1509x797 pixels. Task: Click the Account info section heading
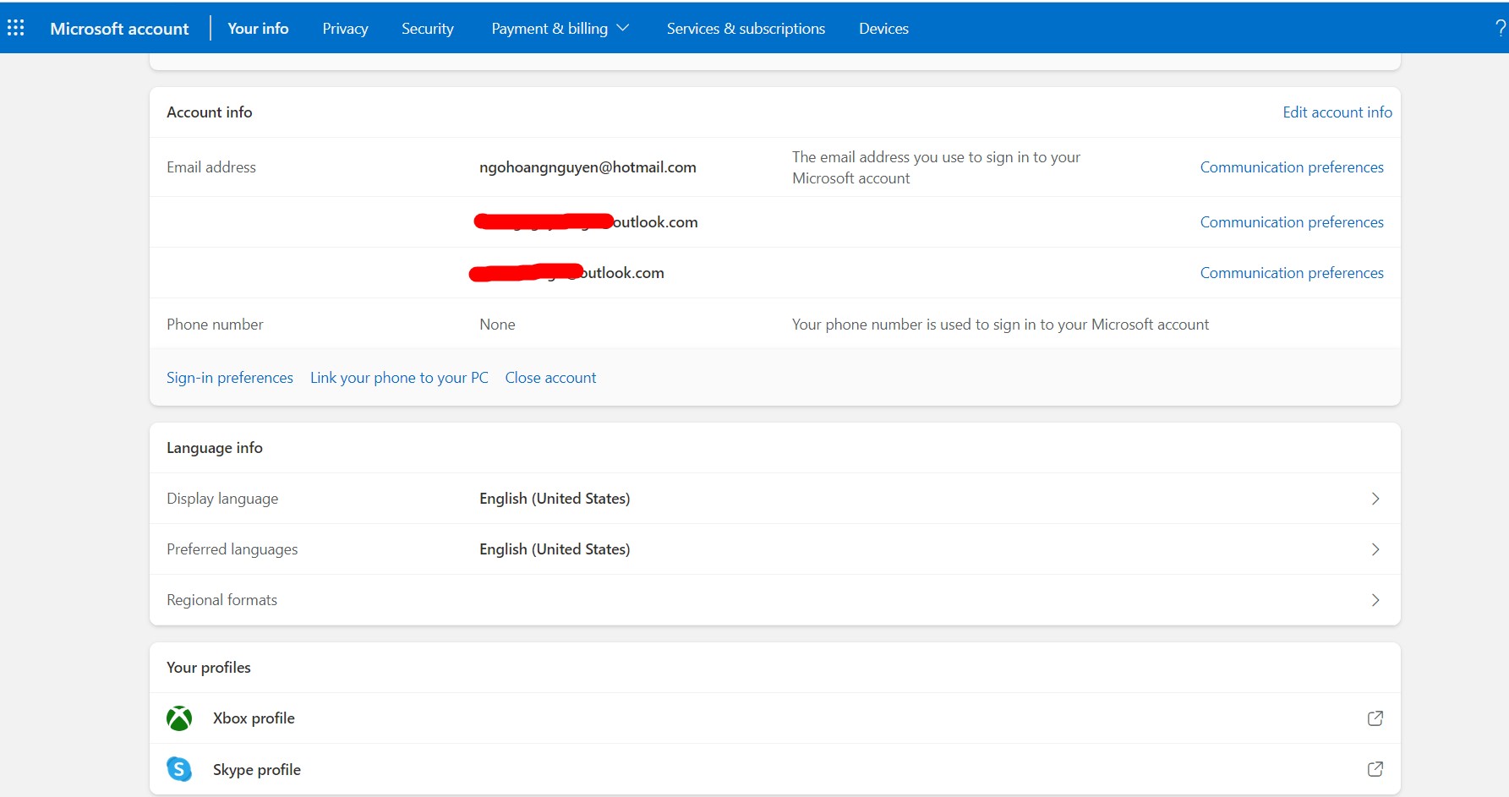point(210,112)
